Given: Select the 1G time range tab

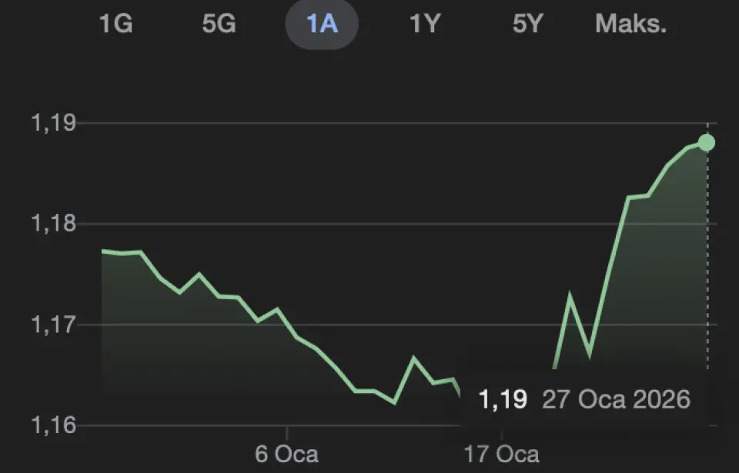Looking at the screenshot, I should point(115,24).
